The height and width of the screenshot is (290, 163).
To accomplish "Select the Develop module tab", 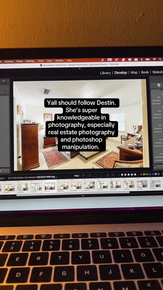I will pyautogui.click(x=121, y=73).
